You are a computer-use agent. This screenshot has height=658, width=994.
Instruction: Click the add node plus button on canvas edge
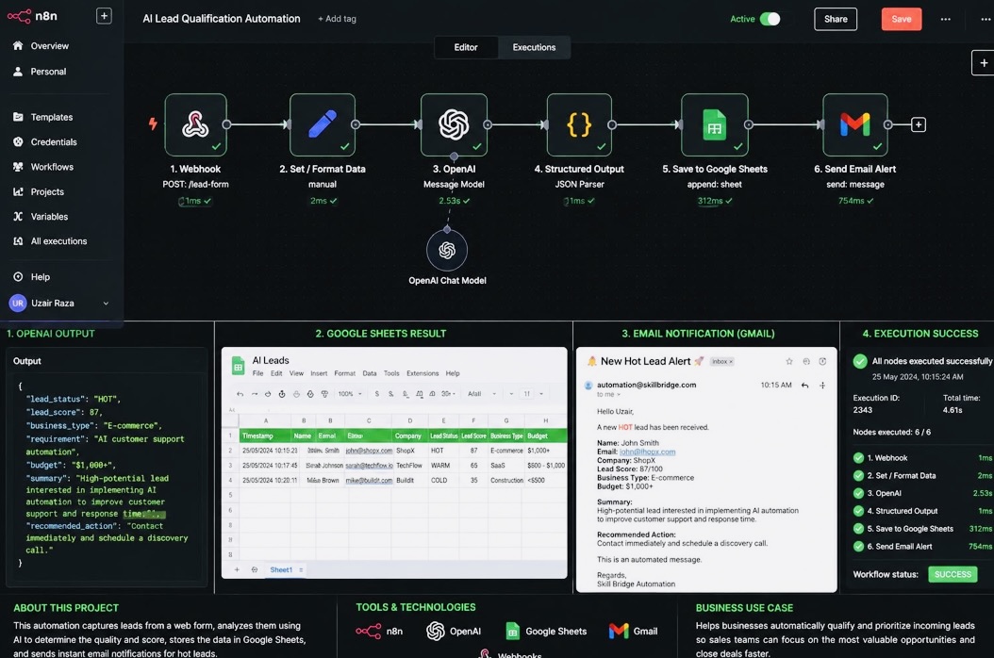coord(984,63)
